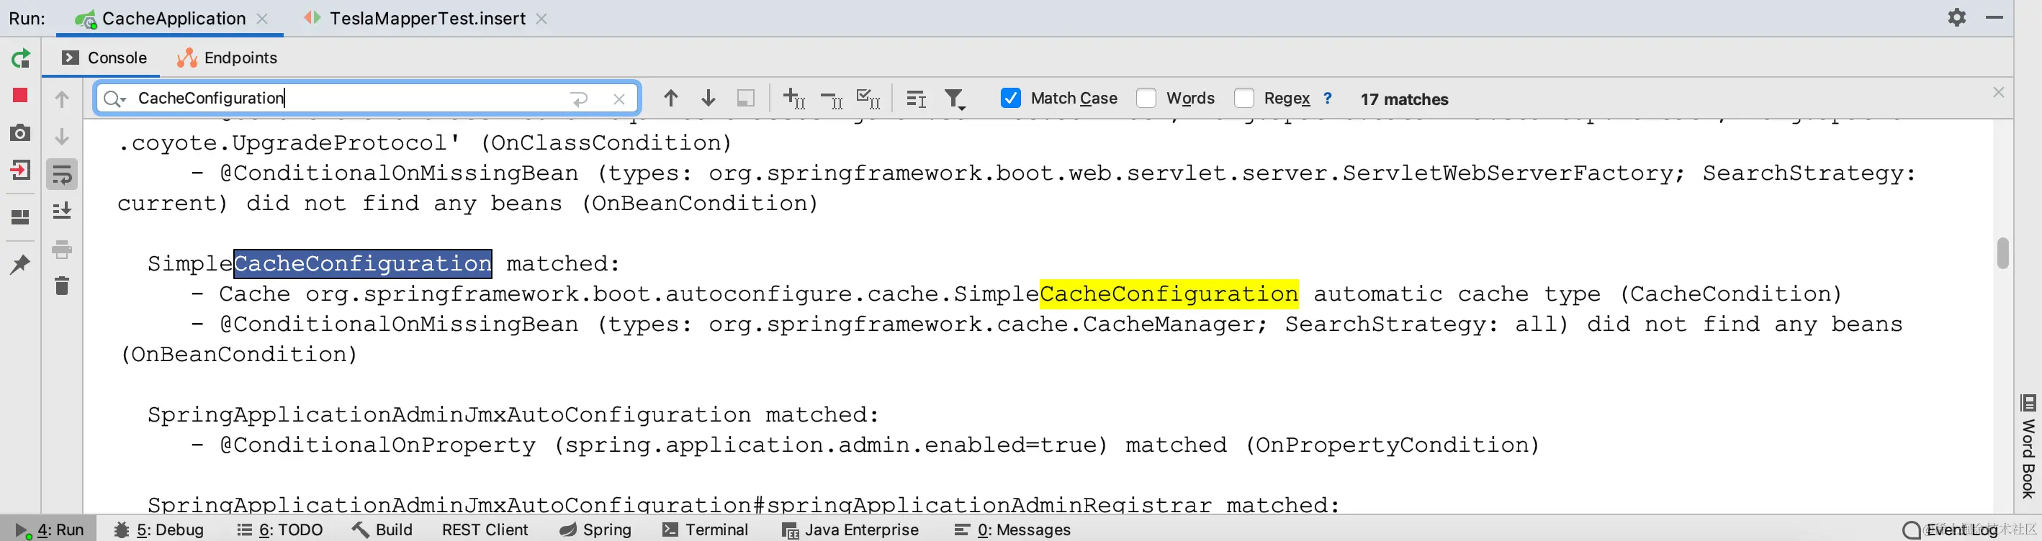Print console output with the printer icon
The height and width of the screenshot is (541, 2042).
click(x=62, y=250)
